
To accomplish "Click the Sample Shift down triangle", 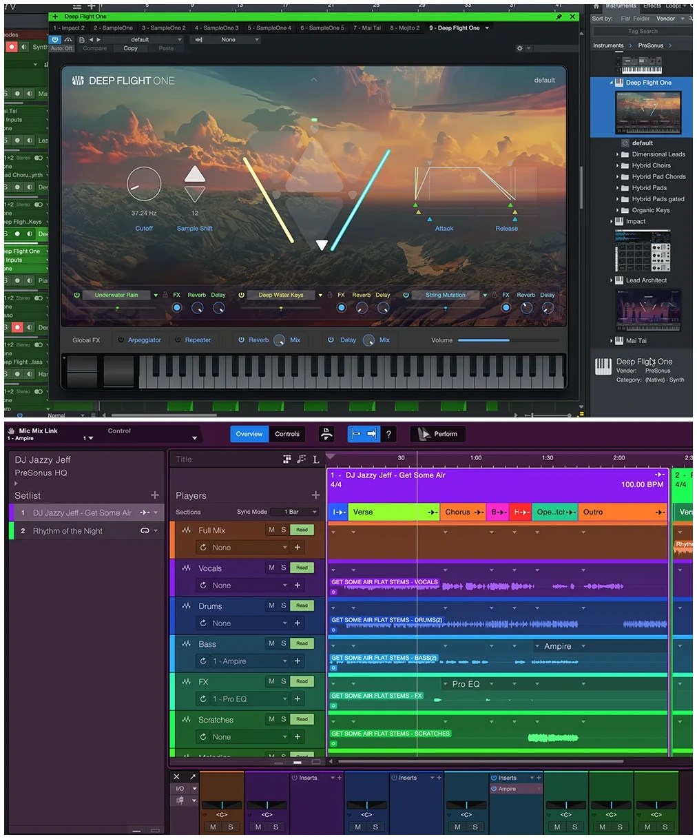I will pos(195,194).
